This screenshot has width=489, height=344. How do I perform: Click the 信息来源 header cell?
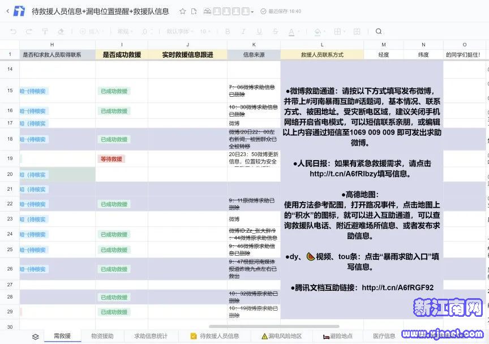254,54
